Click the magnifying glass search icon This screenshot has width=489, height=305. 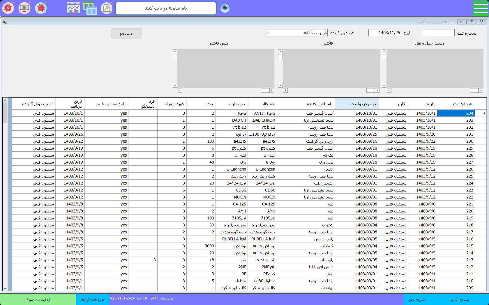pyautogui.click(x=107, y=8)
